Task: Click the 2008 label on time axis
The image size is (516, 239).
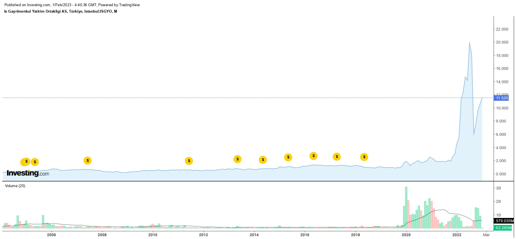Action: [x=102, y=235]
